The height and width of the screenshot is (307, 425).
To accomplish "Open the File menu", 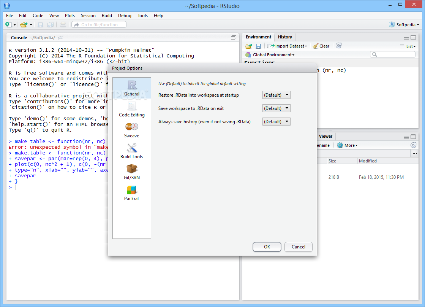I will pyautogui.click(x=9, y=16).
